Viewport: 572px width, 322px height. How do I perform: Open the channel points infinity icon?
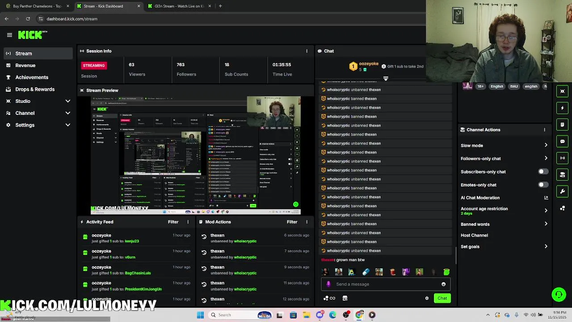[x=329, y=298]
